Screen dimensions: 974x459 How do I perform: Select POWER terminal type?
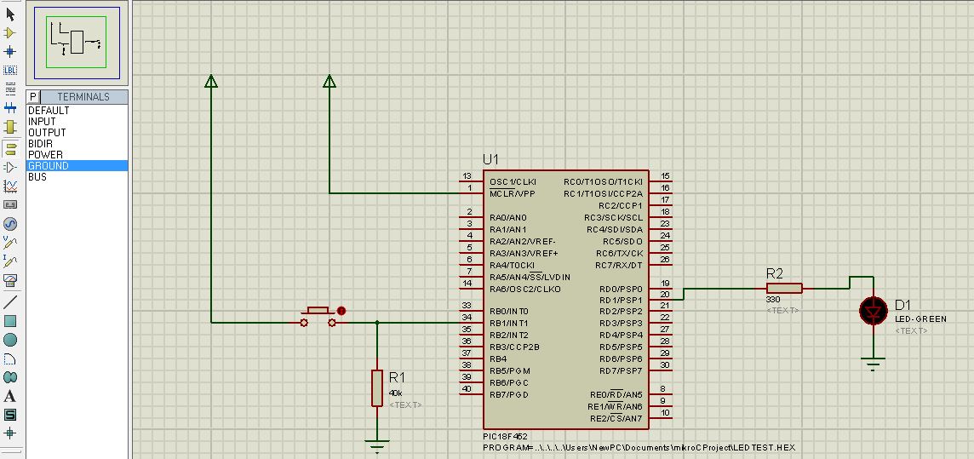77,155
